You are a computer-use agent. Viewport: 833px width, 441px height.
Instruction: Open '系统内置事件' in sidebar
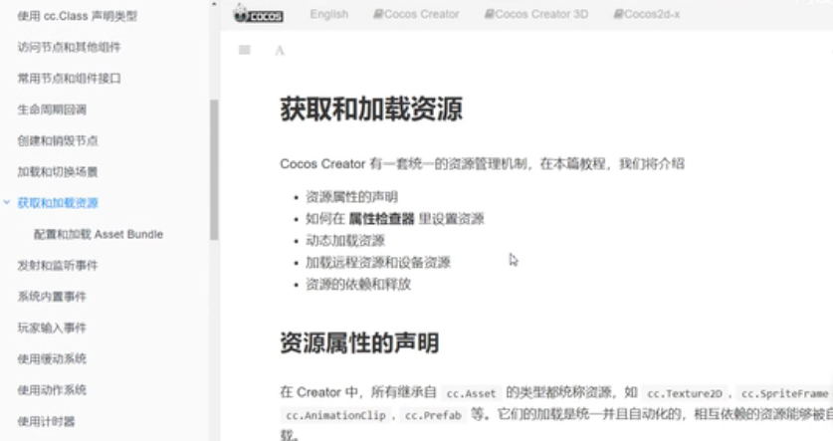(x=52, y=297)
